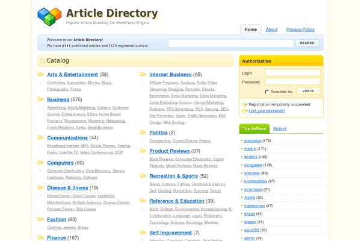Screen dimensions: 361x241
Task: Open the Disease & Illness category
Action: (67, 188)
